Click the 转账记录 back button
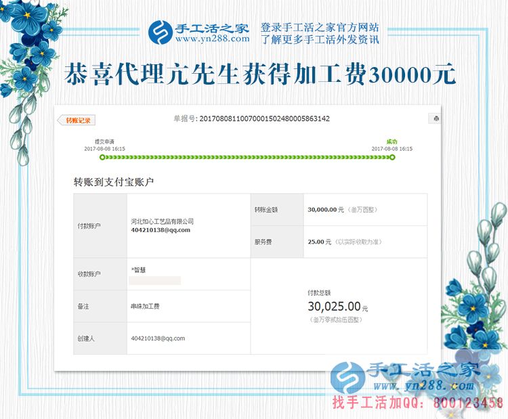 click(x=77, y=120)
